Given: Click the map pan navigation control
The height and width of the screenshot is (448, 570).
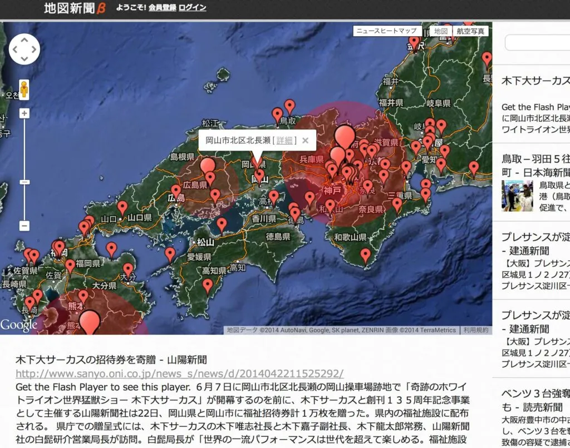Looking at the screenshot, I should tap(24, 49).
